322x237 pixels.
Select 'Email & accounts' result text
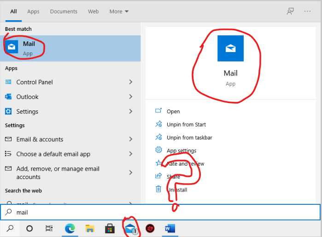click(x=40, y=139)
